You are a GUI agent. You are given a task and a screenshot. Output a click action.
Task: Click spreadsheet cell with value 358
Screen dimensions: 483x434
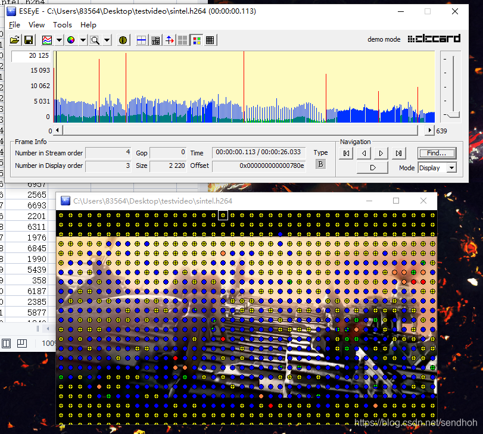click(x=26, y=280)
